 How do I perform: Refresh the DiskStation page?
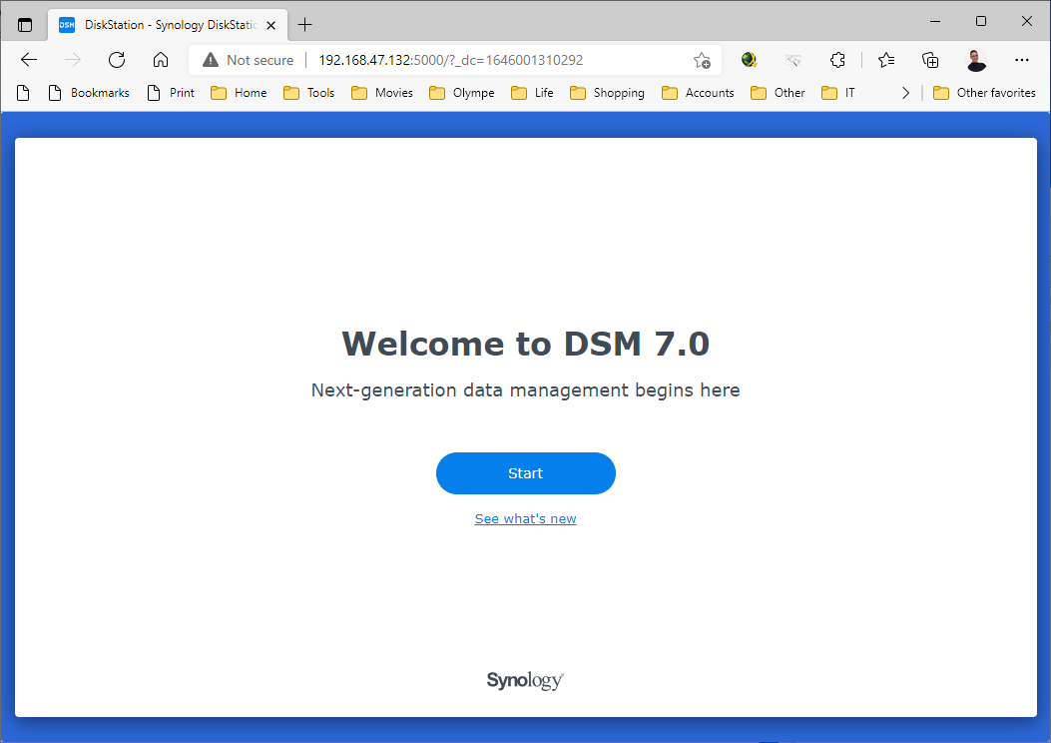[x=117, y=60]
